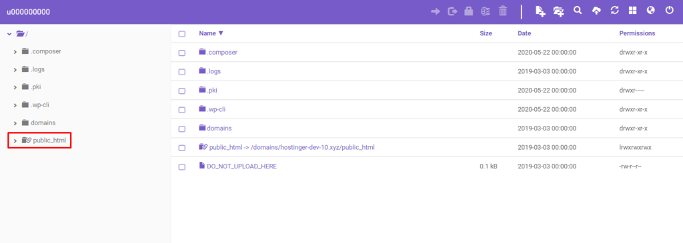Sort by the Size column header
The image size is (683, 243).
click(486, 33)
